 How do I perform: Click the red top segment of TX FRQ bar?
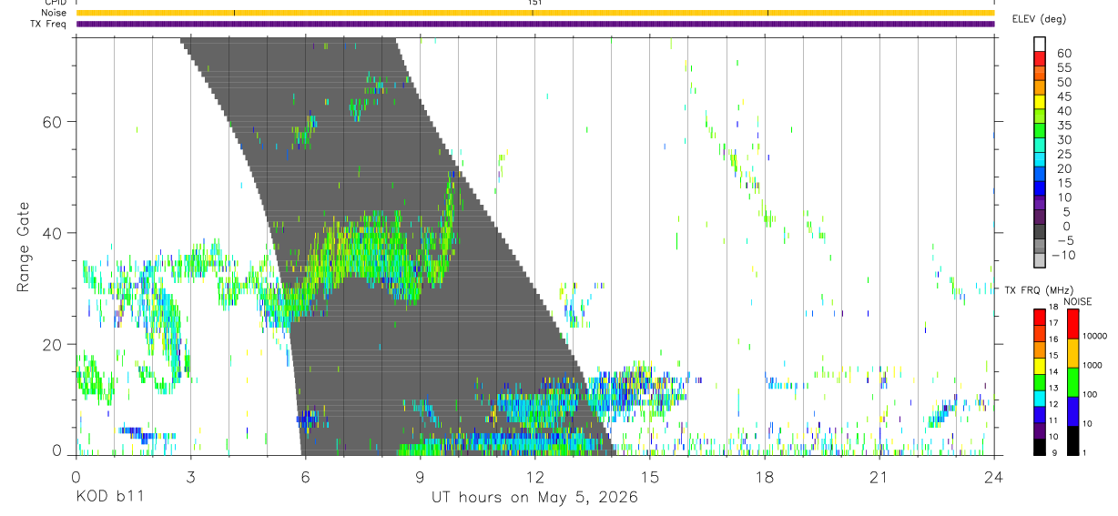coord(1040,317)
